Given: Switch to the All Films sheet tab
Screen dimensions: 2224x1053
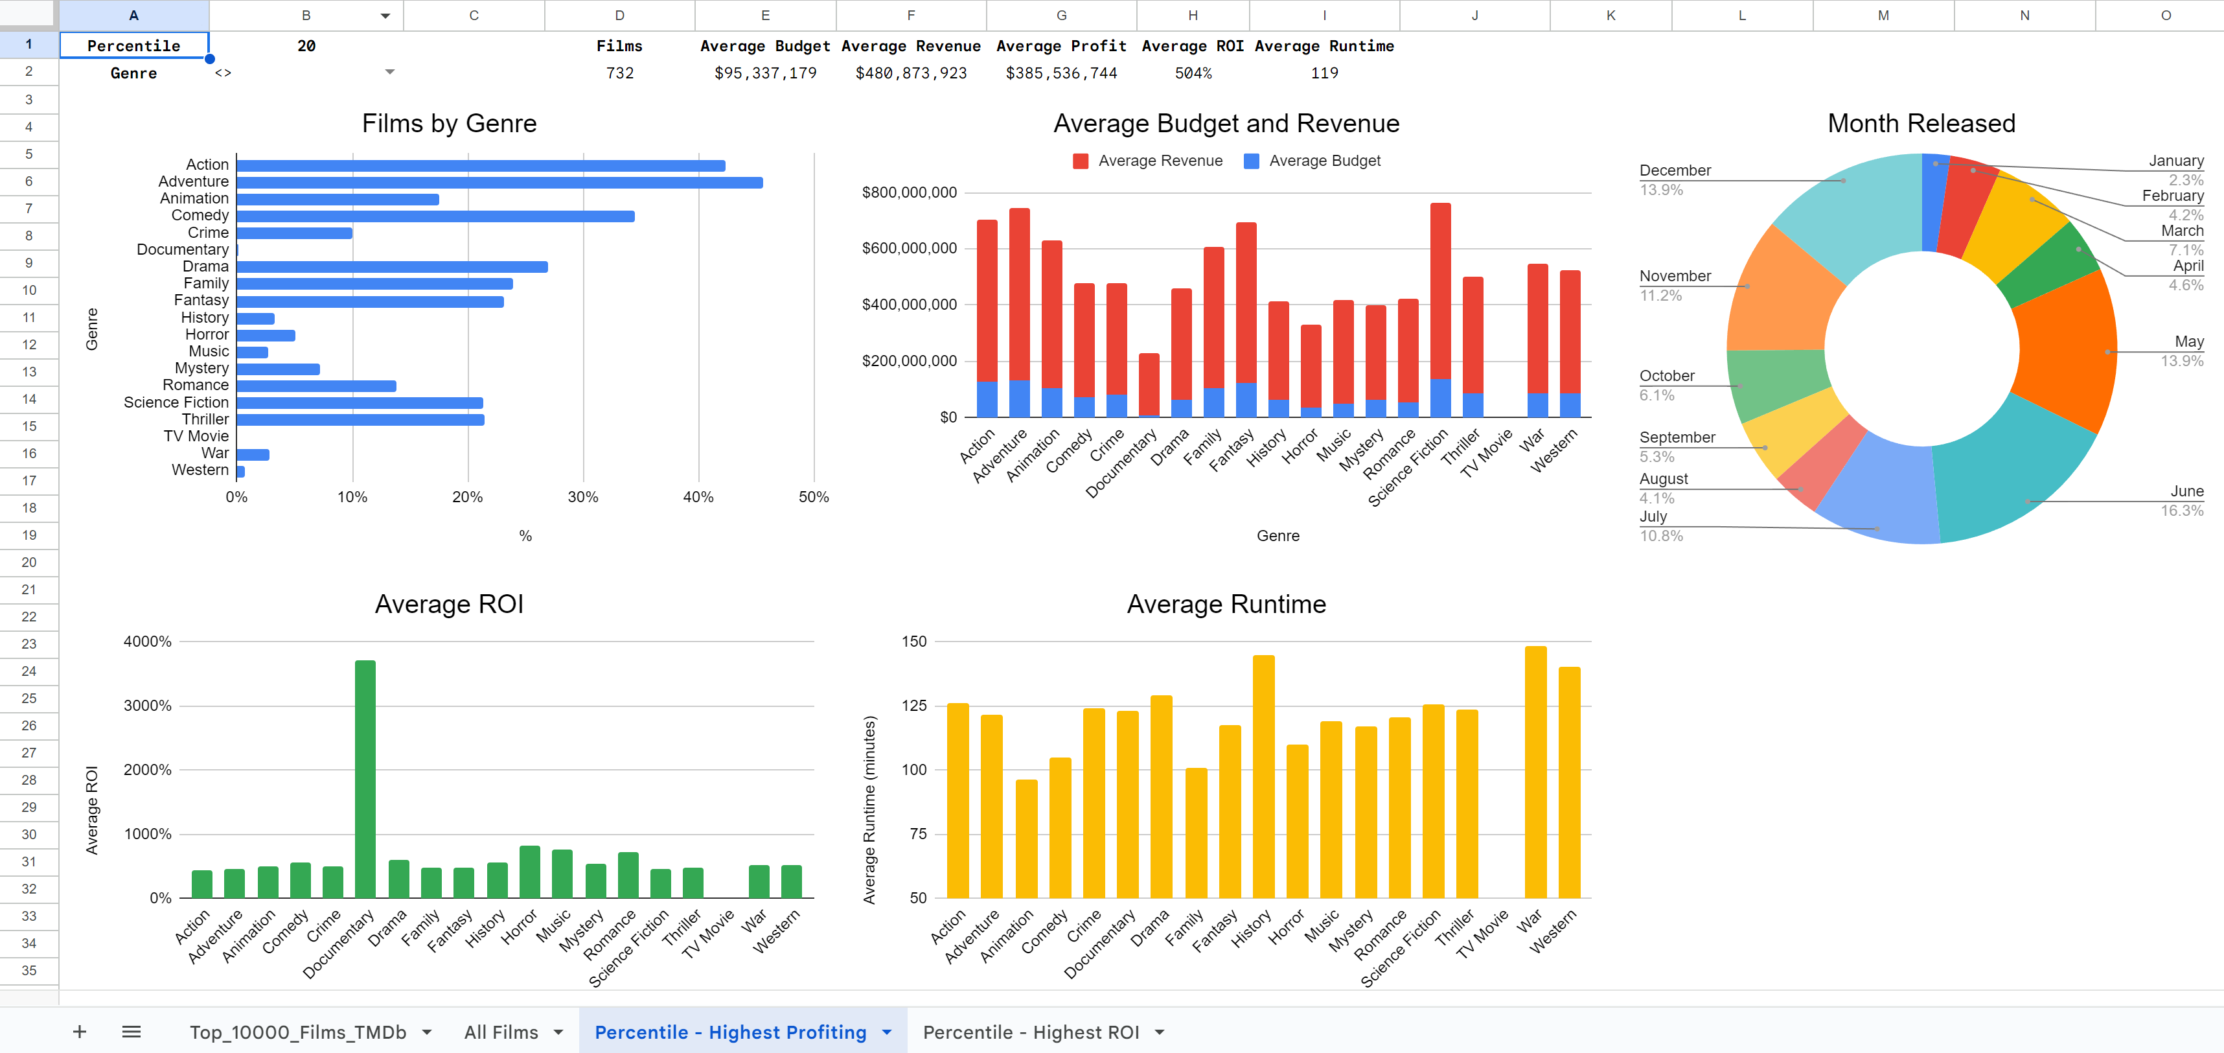Looking at the screenshot, I should [x=501, y=1032].
